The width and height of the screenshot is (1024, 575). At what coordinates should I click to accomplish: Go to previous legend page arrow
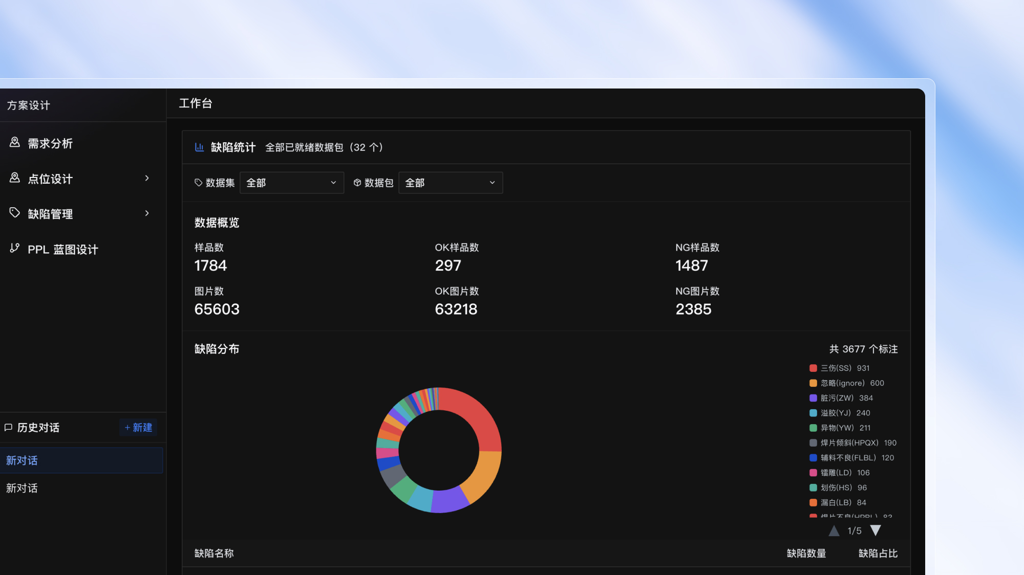(834, 530)
